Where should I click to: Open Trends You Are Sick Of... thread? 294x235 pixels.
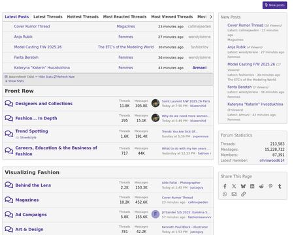(x=180, y=131)
